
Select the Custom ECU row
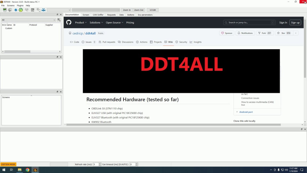(9, 28)
